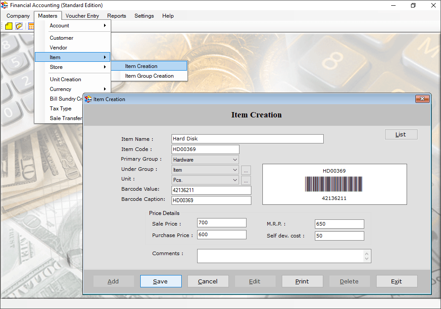Image resolution: width=441 pixels, height=309 pixels.
Task: Choose Customer from Masters menu
Action: (x=73, y=38)
